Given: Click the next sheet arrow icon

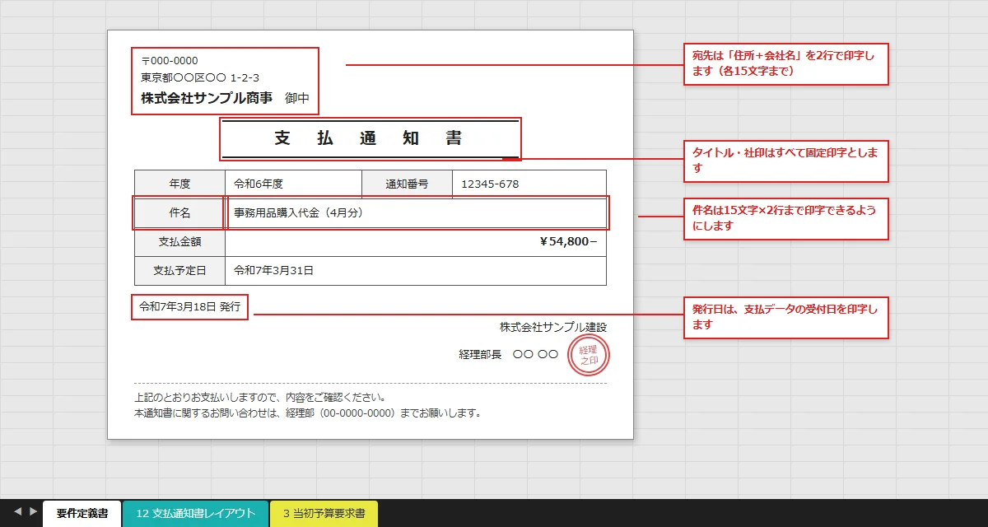Looking at the screenshot, I should (x=33, y=511).
